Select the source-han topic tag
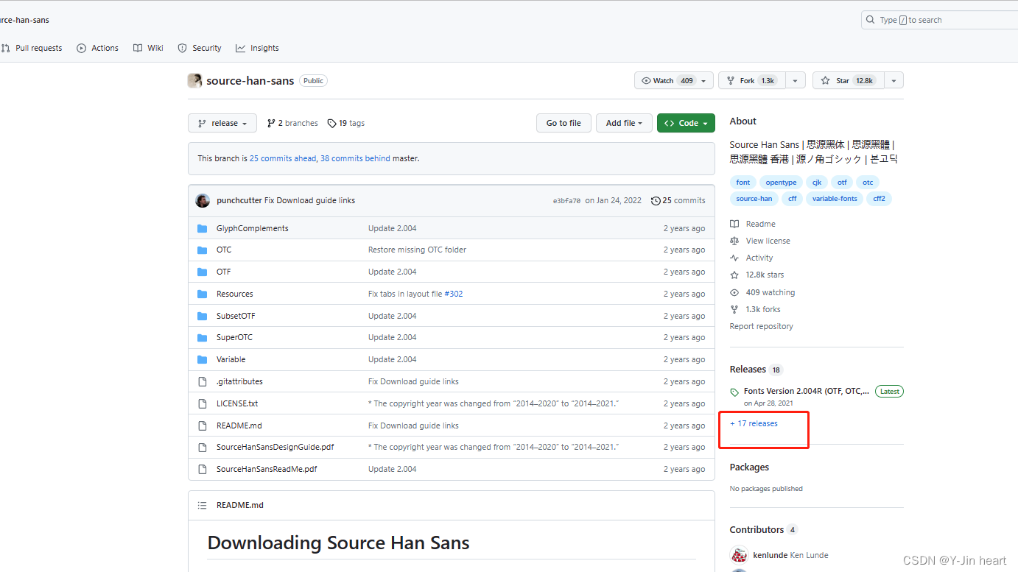The height and width of the screenshot is (572, 1018). coord(754,199)
